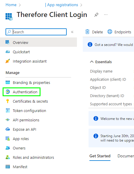Click the Application (client) ID label
The image size is (134, 174).
click(108, 80)
